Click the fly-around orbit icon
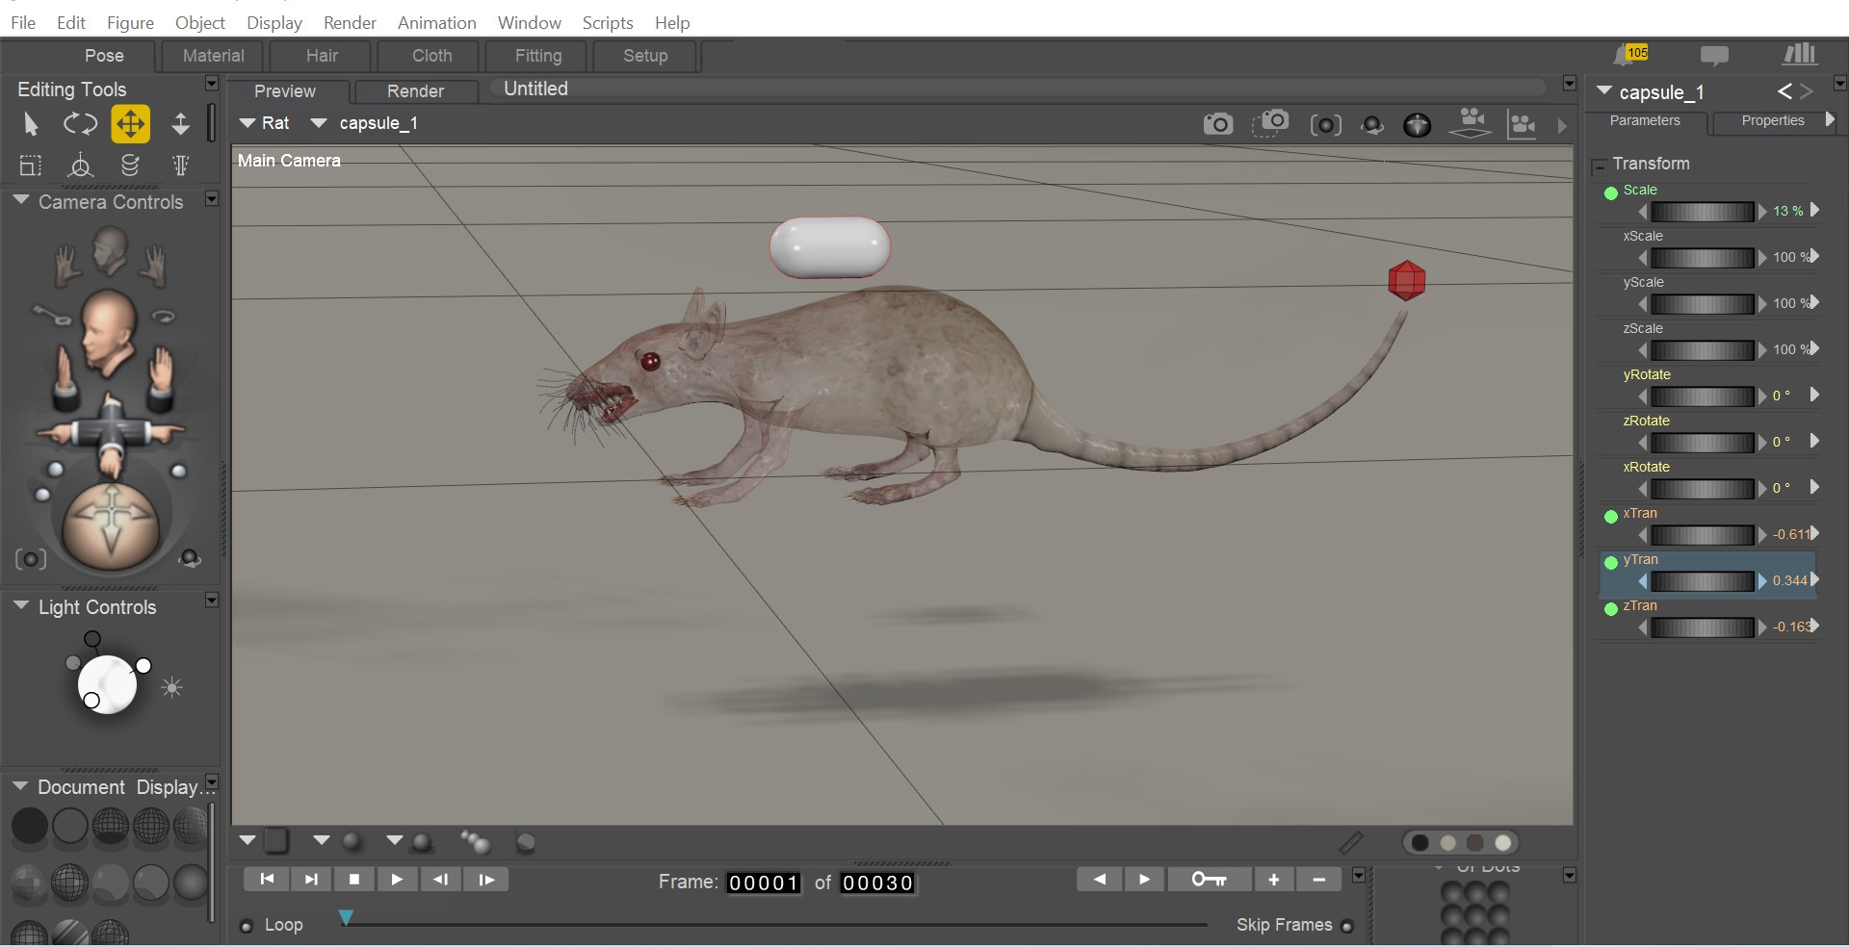The height and width of the screenshot is (947, 1849). 1372,125
